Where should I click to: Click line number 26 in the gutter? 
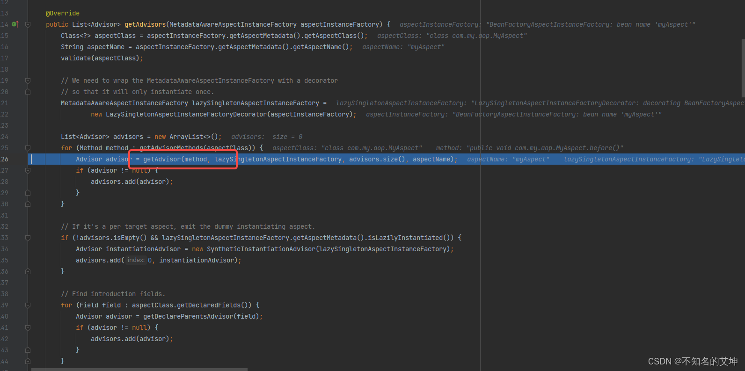pyautogui.click(x=4, y=159)
